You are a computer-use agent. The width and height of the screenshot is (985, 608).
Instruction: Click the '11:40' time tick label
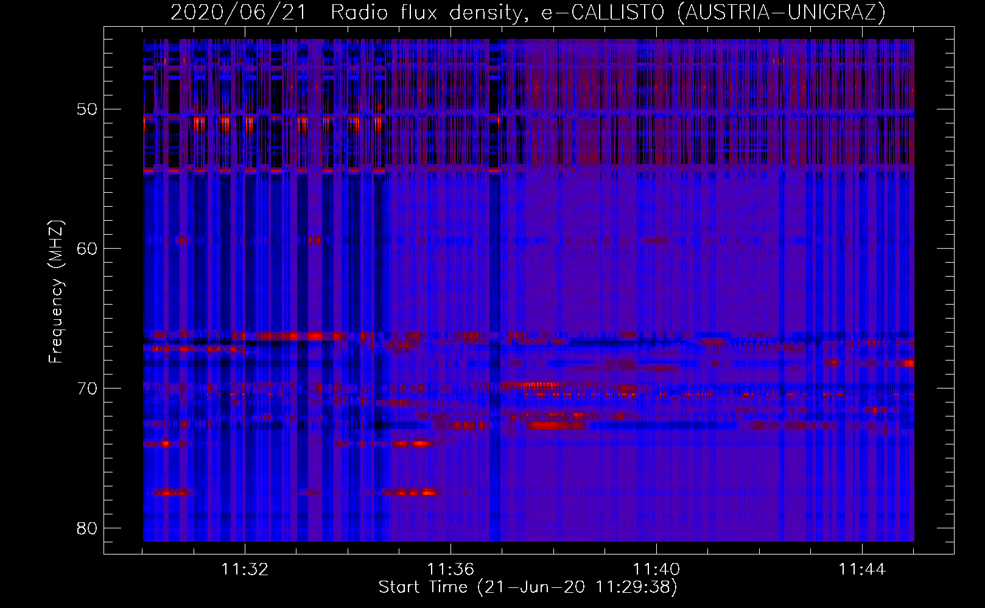tap(656, 570)
